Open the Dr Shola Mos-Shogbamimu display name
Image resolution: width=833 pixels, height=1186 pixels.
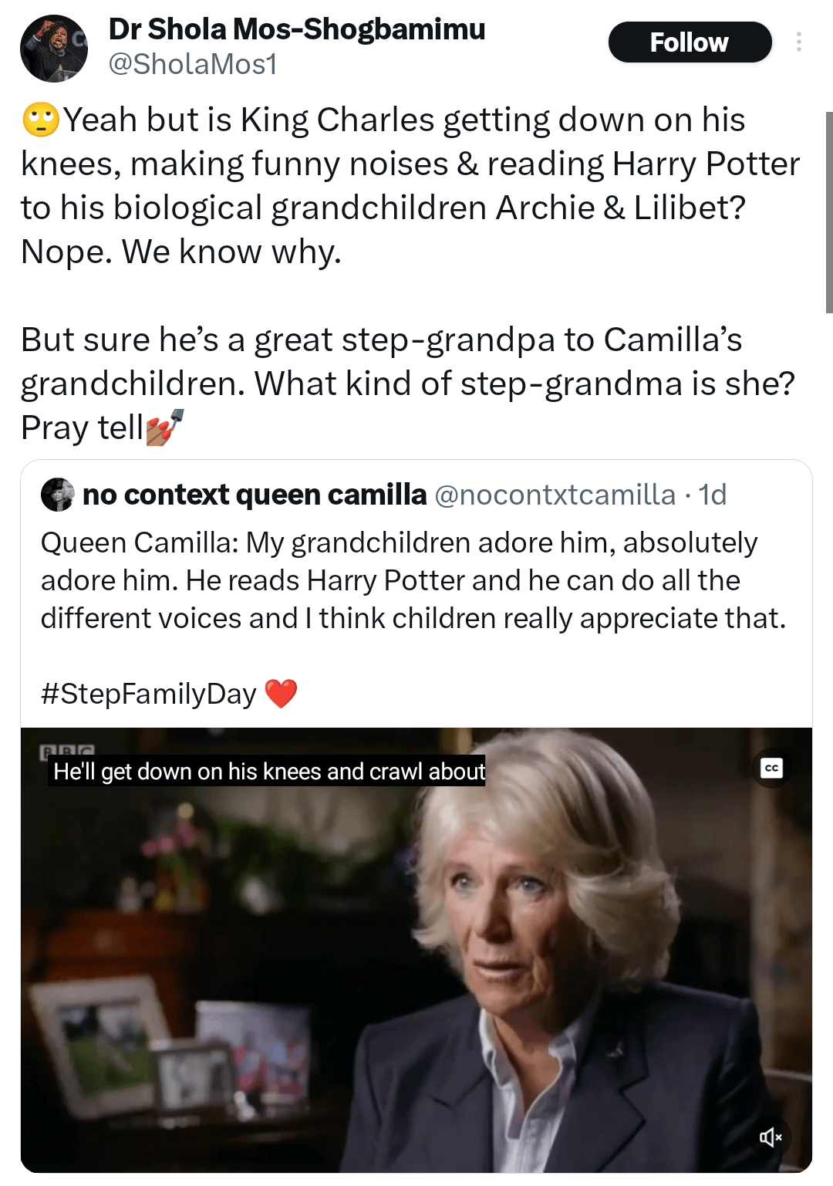297,29
